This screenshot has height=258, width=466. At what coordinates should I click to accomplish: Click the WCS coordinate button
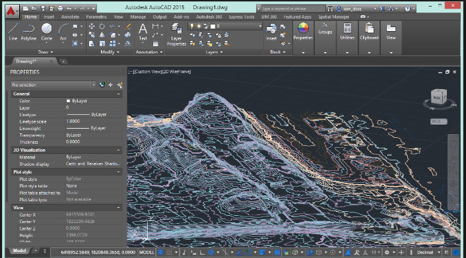(x=439, y=121)
